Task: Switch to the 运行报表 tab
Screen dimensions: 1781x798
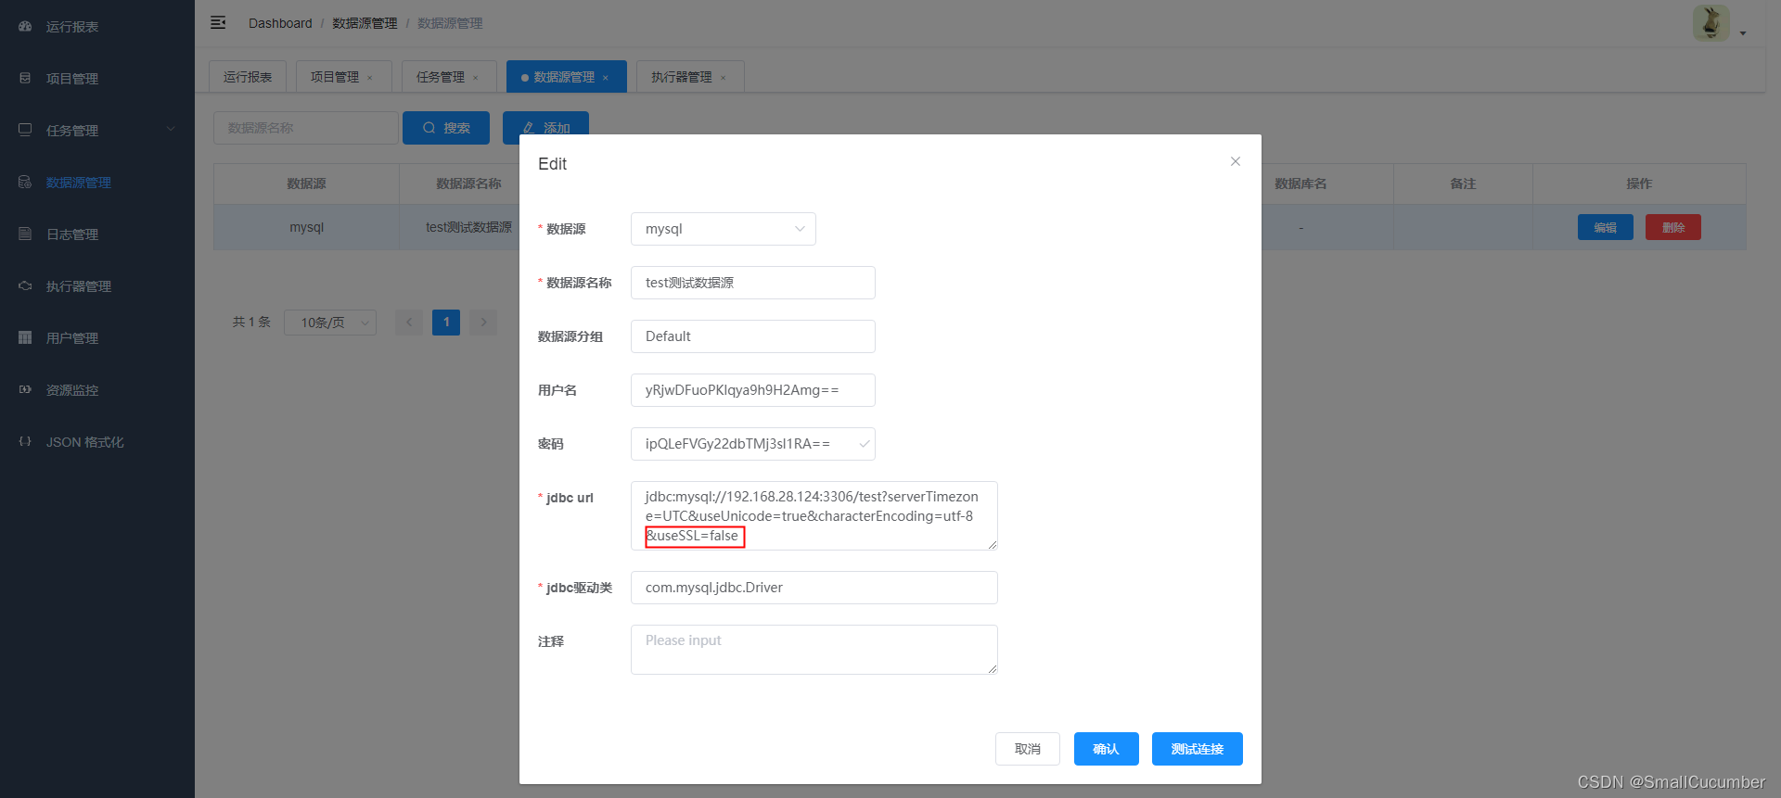Action: (248, 77)
